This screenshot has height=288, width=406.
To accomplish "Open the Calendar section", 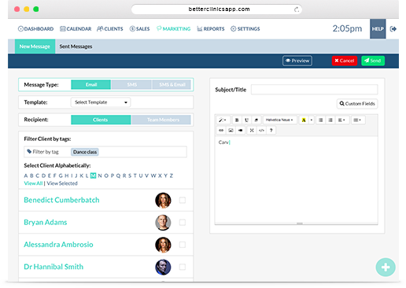I will [x=76, y=29].
